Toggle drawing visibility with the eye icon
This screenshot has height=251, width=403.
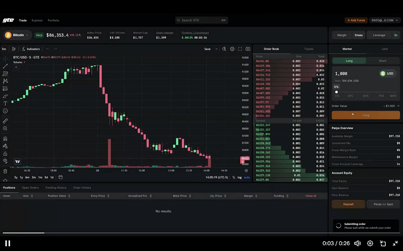[x=5, y=161]
